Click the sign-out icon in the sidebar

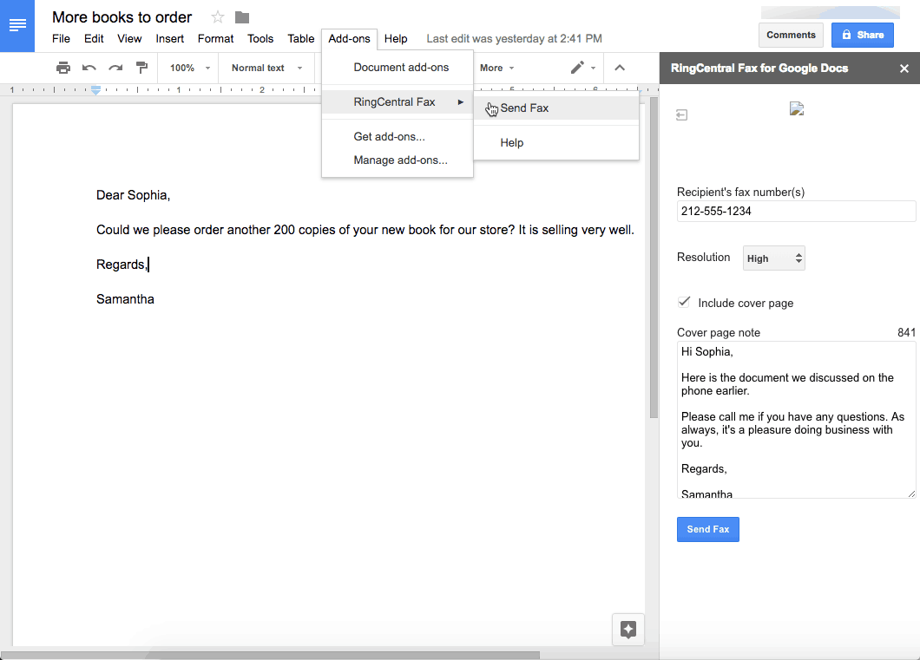[x=682, y=114]
